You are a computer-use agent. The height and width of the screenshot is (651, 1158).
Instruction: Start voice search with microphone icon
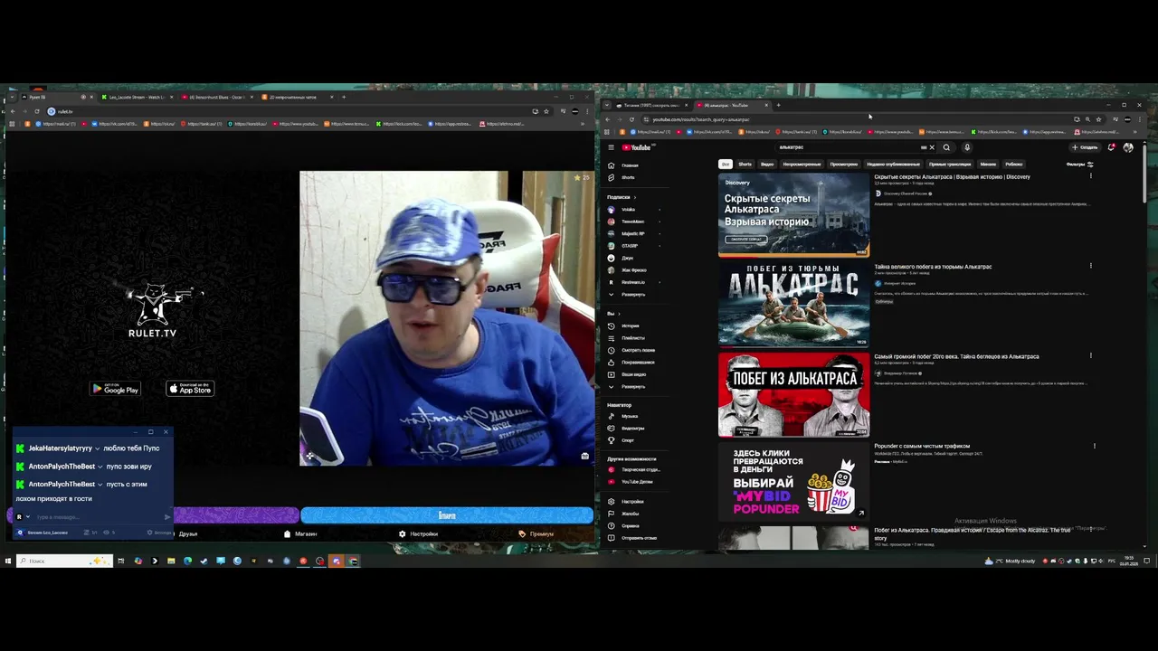point(966,147)
